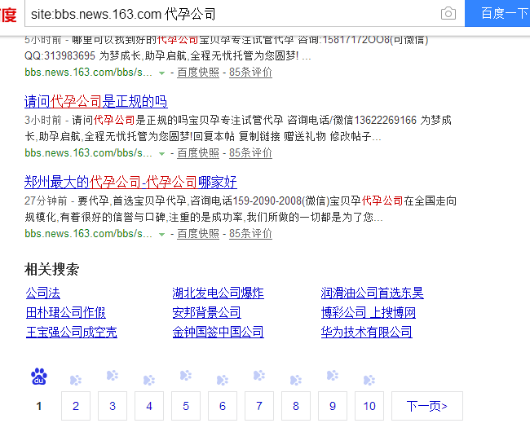Open related search 华为技术有限公司
This screenshot has height=432, width=530.
[366, 332]
